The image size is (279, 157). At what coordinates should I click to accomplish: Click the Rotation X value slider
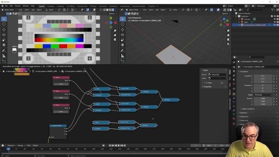point(263,85)
